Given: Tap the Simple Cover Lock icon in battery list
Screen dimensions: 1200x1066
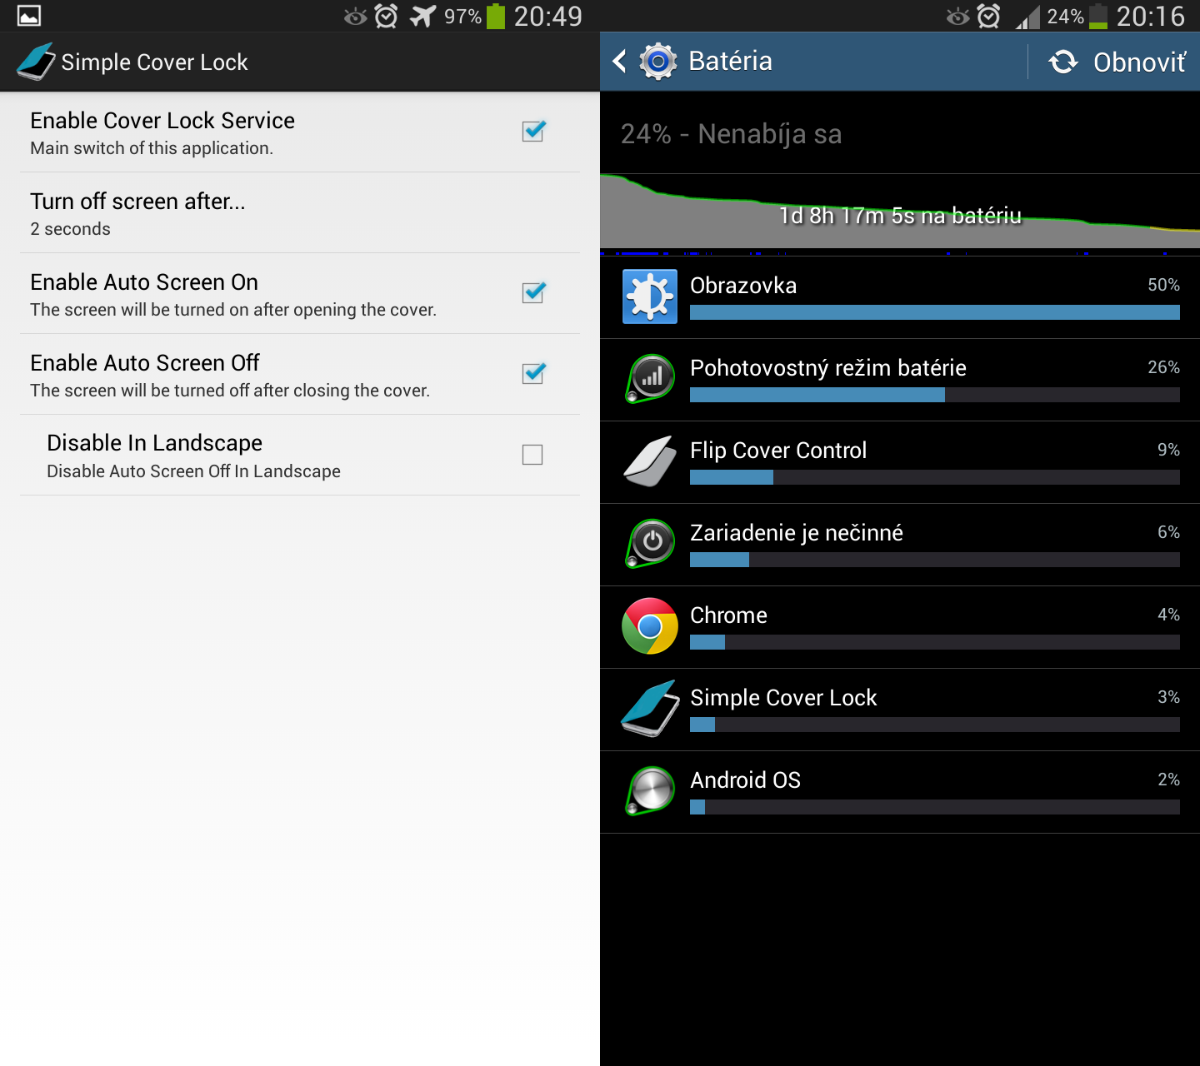Looking at the screenshot, I should [650, 709].
